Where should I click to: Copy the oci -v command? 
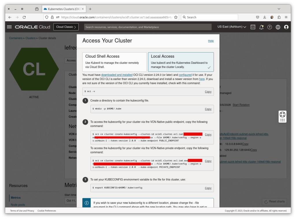(208, 91)
